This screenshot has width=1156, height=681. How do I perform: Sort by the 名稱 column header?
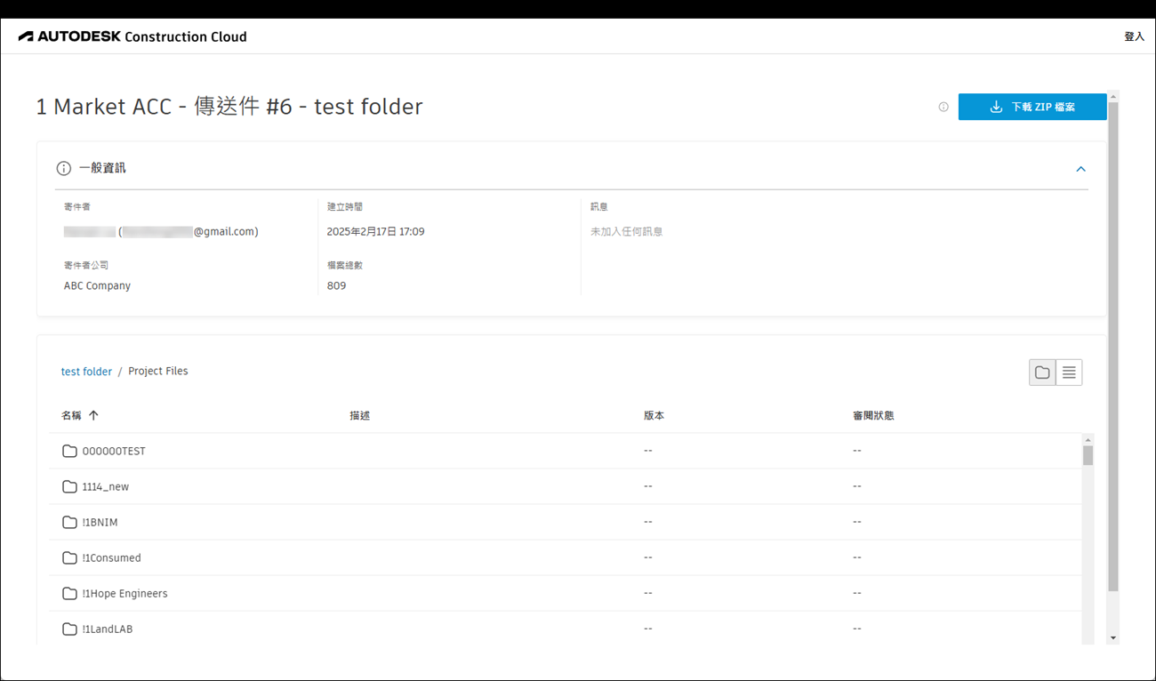pos(71,415)
